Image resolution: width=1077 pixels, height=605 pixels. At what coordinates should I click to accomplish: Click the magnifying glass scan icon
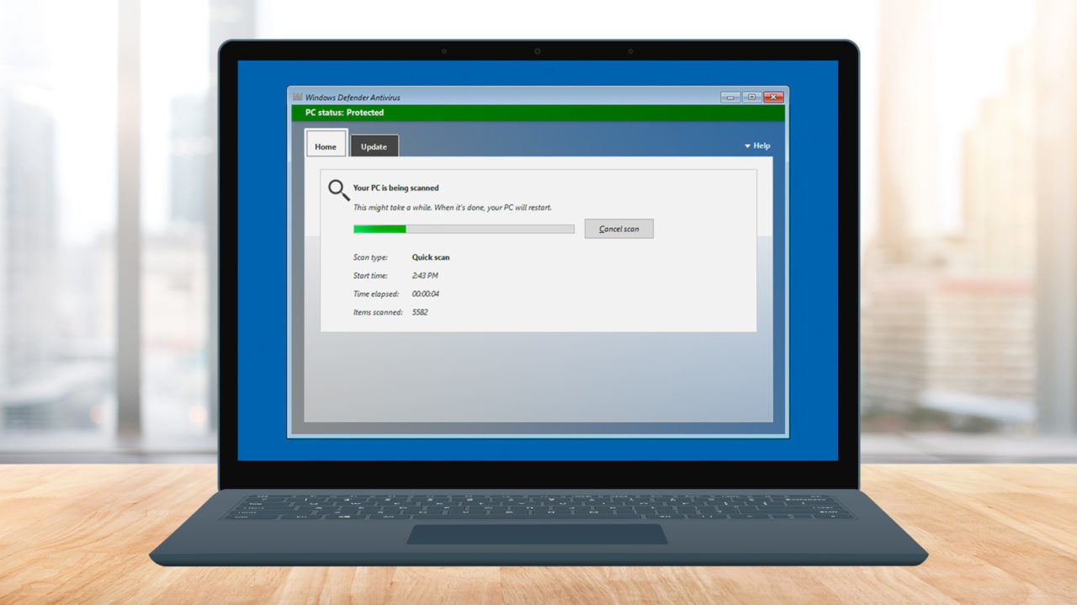click(x=338, y=190)
